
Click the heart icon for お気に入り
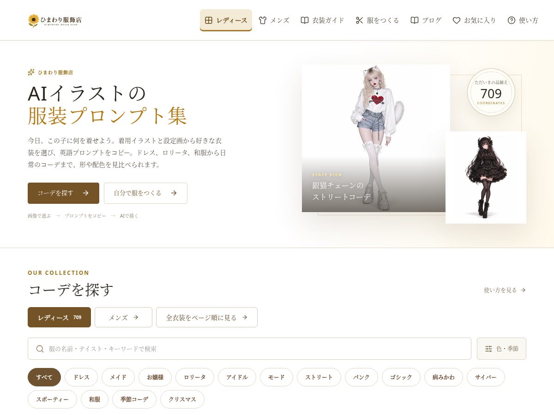click(457, 20)
